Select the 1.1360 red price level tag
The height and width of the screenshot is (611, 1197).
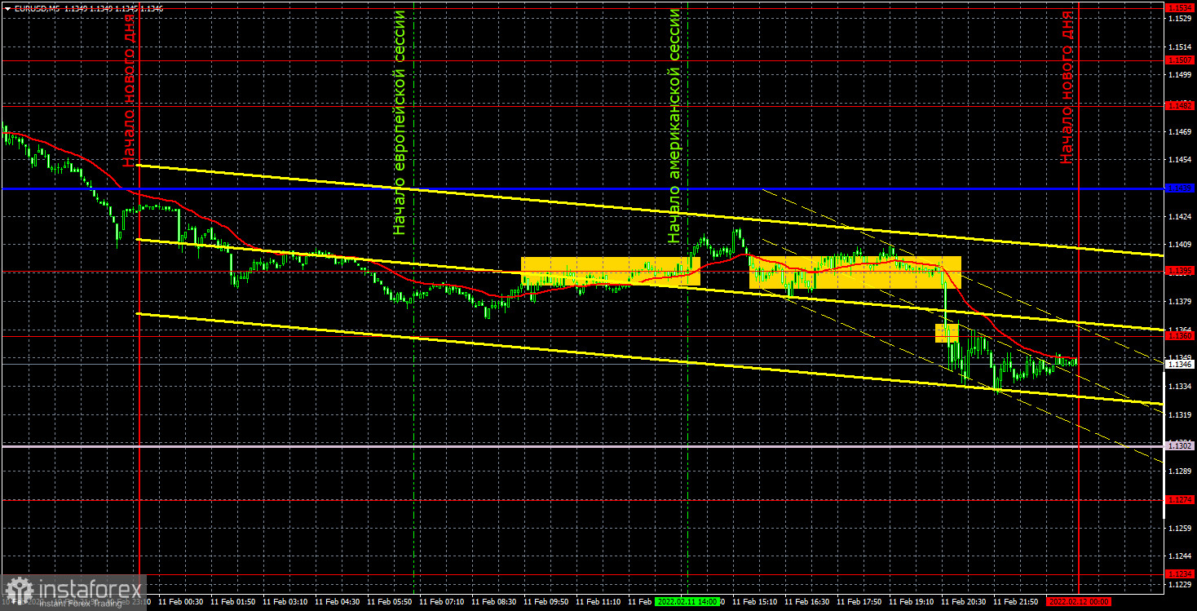coord(1180,336)
